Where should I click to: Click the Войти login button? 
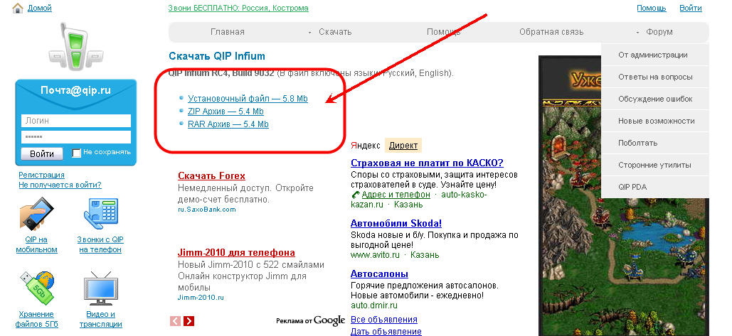point(42,153)
